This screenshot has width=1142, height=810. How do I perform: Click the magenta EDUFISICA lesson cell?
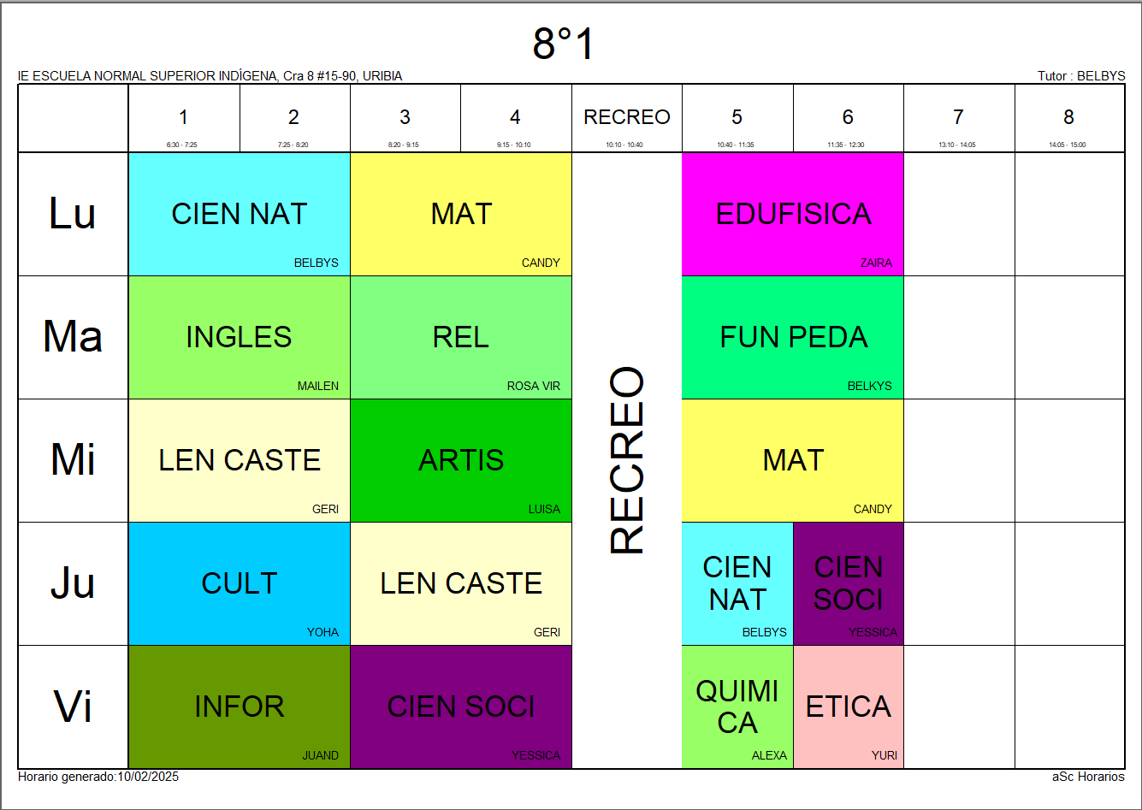pyautogui.click(x=793, y=214)
